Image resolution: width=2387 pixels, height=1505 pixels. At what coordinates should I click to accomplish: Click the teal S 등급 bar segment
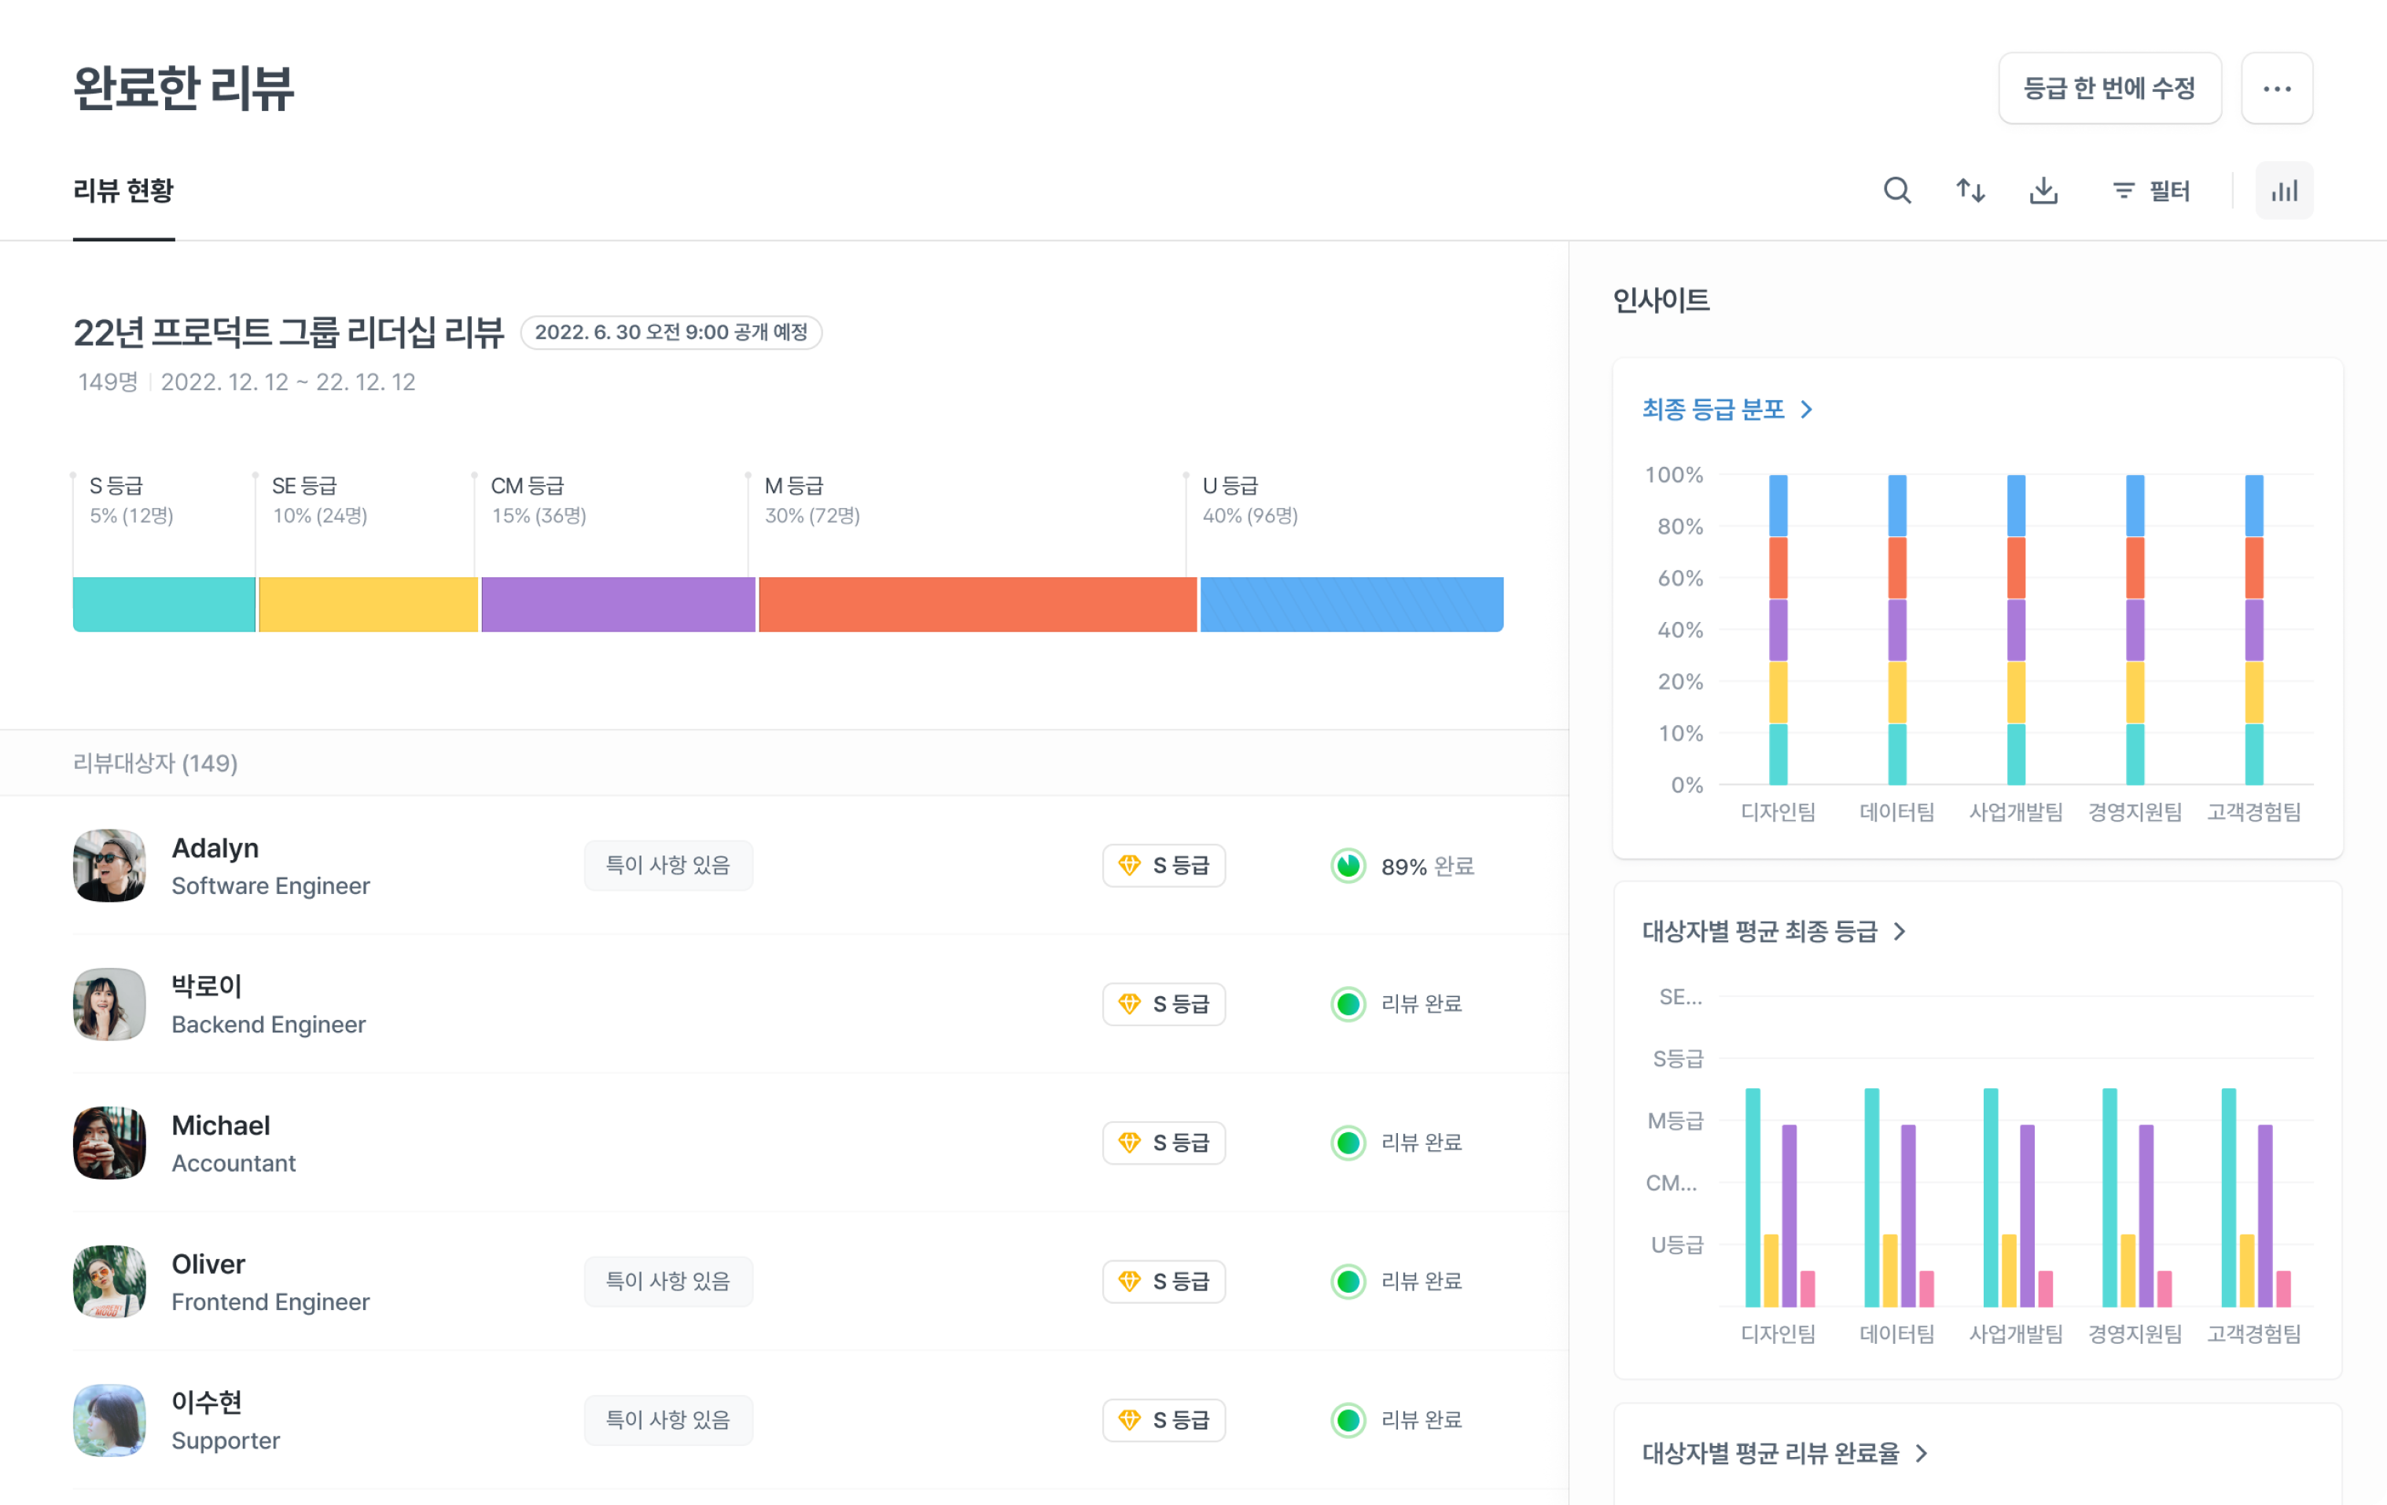(164, 604)
